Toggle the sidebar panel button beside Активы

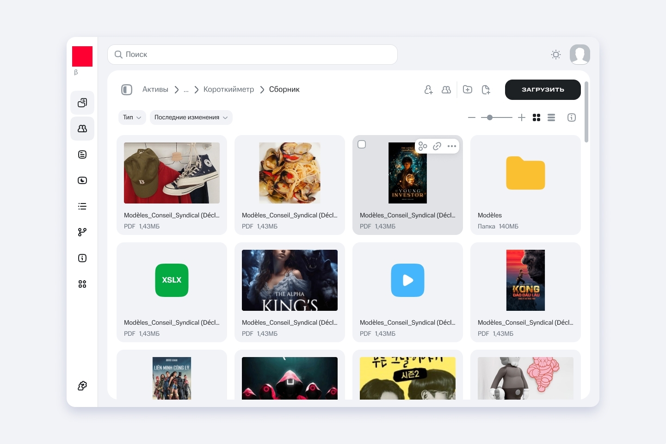(127, 90)
